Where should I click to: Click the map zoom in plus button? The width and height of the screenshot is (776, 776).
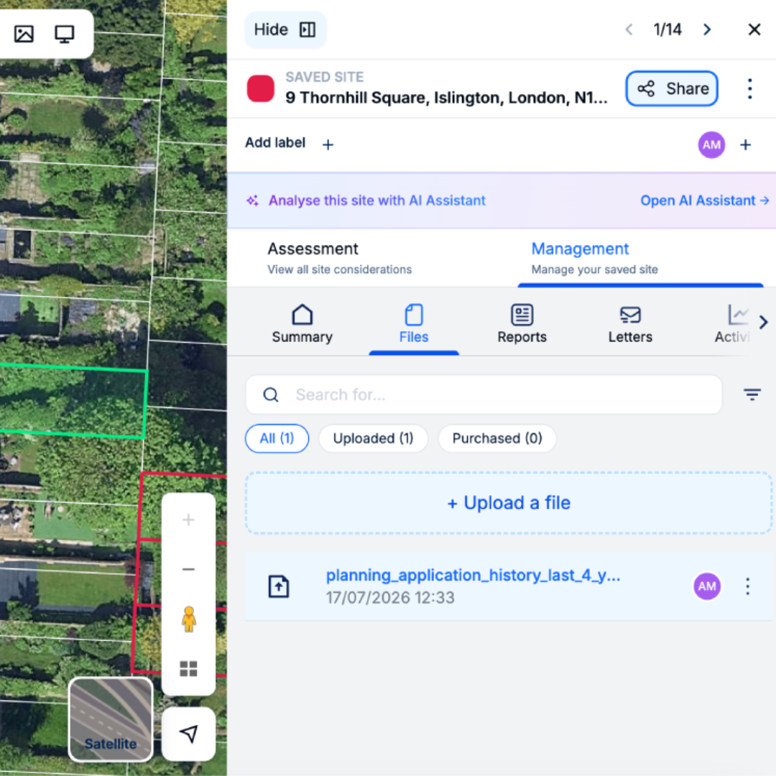click(188, 519)
